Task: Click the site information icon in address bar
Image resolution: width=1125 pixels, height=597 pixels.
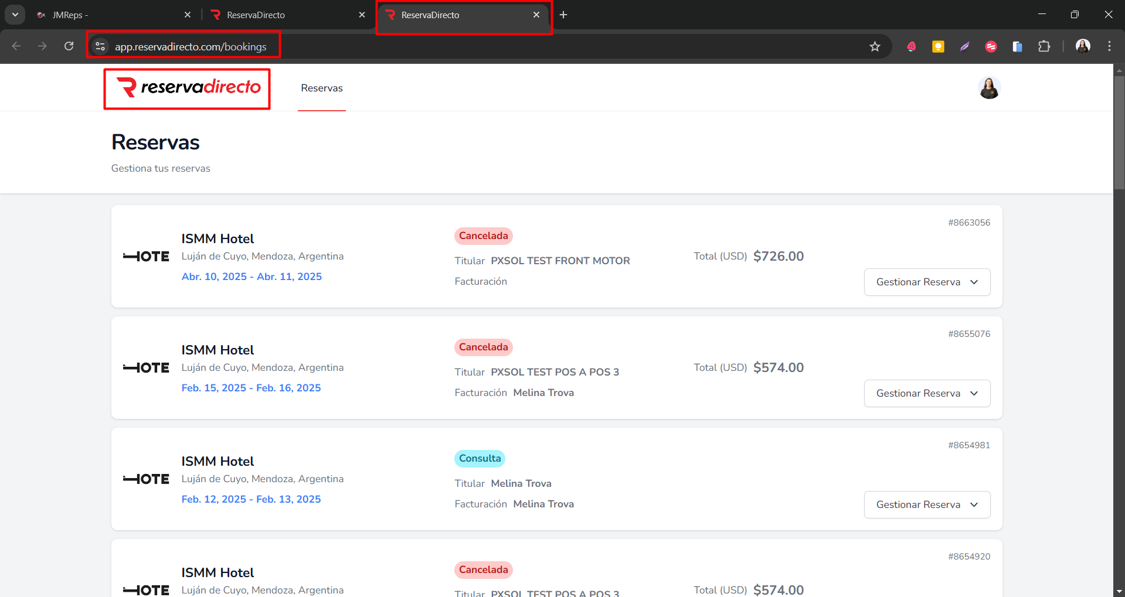Action: pyautogui.click(x=100, y=46)
